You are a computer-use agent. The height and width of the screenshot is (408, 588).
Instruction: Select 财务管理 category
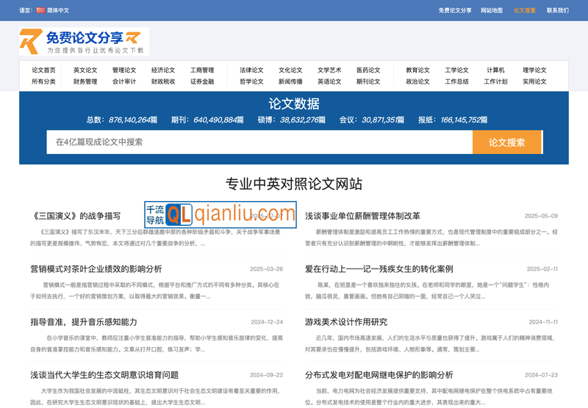85,81
